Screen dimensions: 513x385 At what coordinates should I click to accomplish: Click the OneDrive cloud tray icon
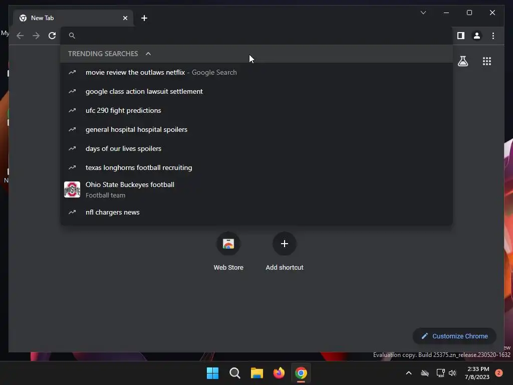[425, 373]
